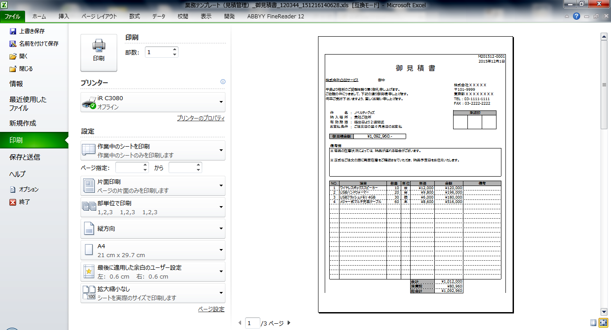This screenshot has width=611, height=330.
Task: Open the Excel Help question mark icon
Action: [x=577, y=16]
